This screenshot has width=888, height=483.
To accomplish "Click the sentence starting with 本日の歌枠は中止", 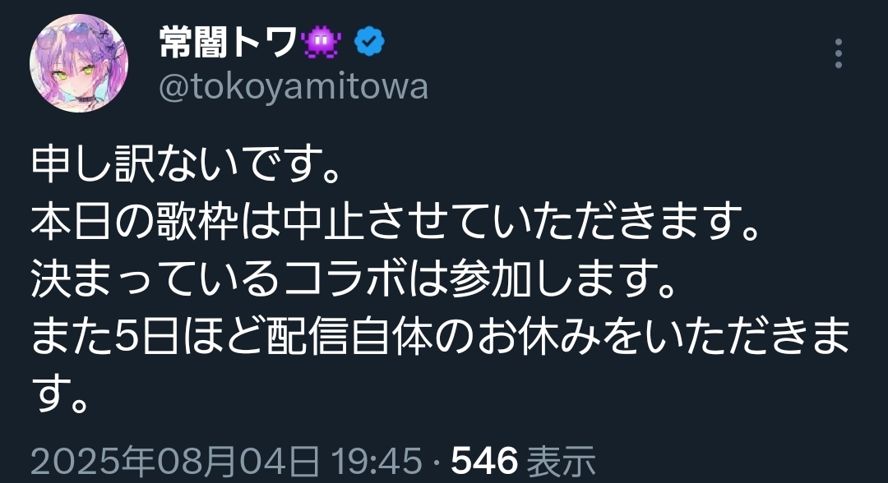I will (x=395, y=223).
